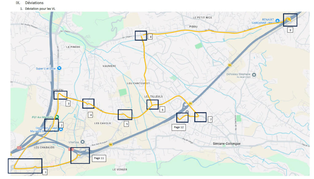Select the iFLY Aix-Marseille green marker icon

point(57,117)
